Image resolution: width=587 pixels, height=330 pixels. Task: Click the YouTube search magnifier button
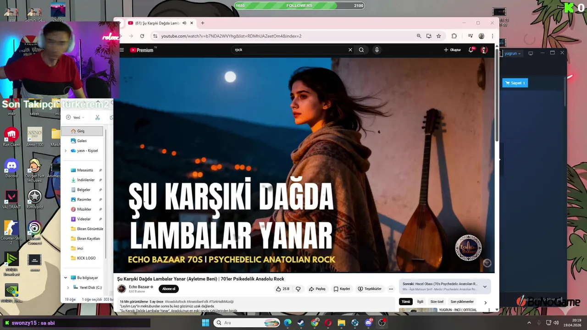[x=361, y=50]
